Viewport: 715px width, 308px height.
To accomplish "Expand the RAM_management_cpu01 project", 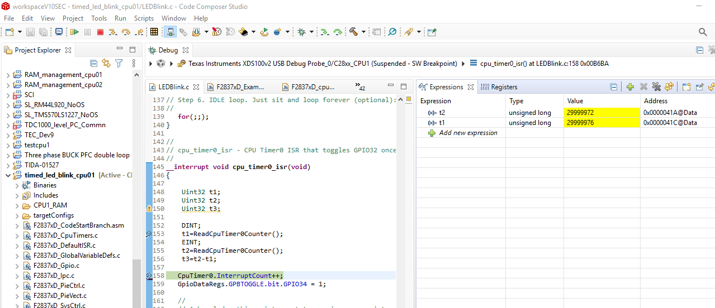I will coord(8,75).
